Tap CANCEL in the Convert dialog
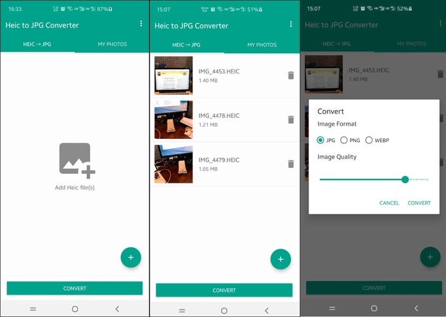Screen dimensions: 446x317 389,203
